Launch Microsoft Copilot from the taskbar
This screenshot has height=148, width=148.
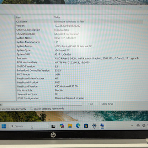(62, 126)
